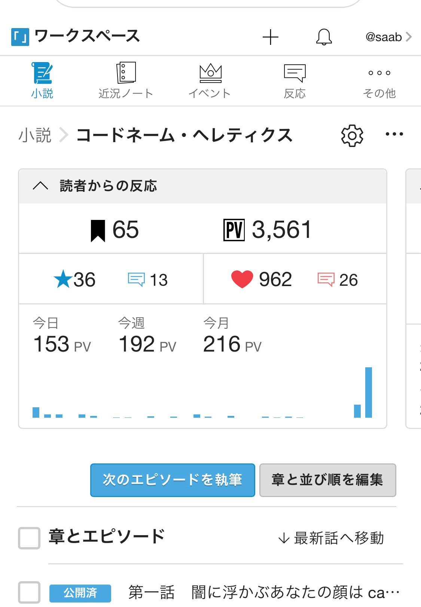Viewport: 421px width, 607px height.
Task: Check the 章とエピソード select-all checkbox
Action: click(29, 538)
